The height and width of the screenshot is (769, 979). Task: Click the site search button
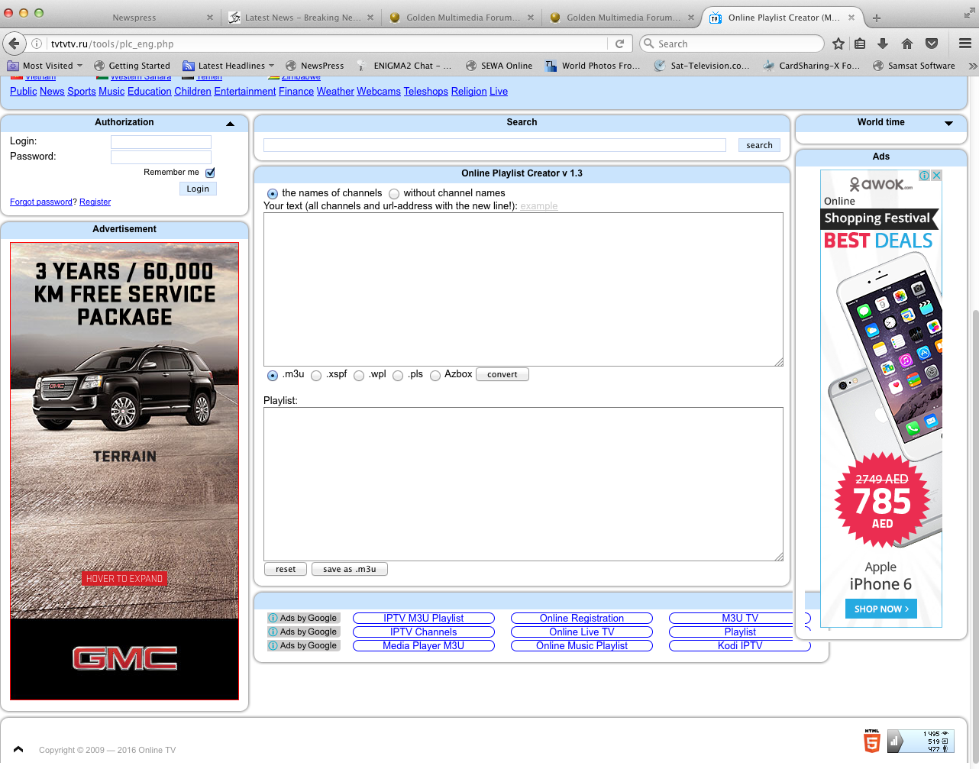[x=759, y=145]
